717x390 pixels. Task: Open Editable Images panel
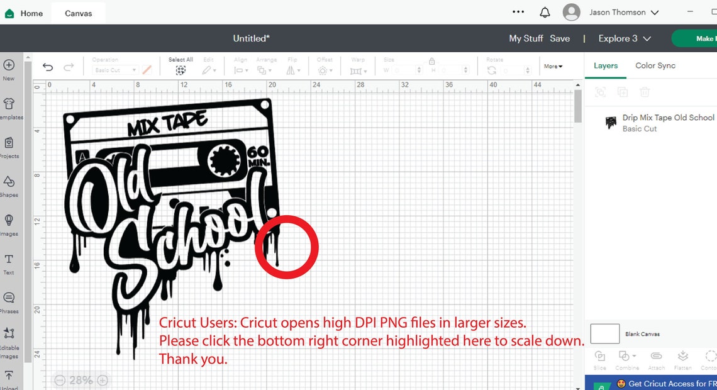(9, 343)
